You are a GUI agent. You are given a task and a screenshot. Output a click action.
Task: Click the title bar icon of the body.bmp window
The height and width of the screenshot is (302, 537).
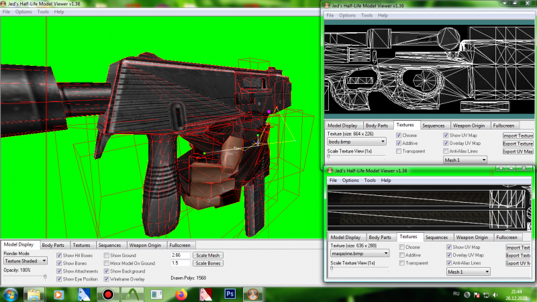click(327, 5)
